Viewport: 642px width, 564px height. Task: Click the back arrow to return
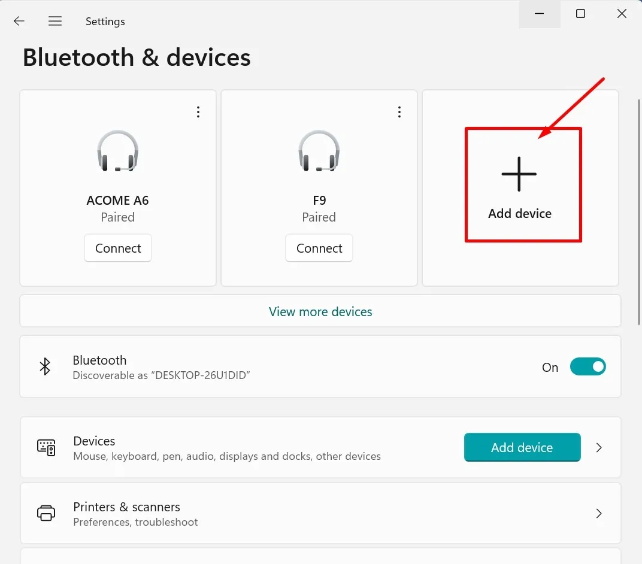coord(19,21)
